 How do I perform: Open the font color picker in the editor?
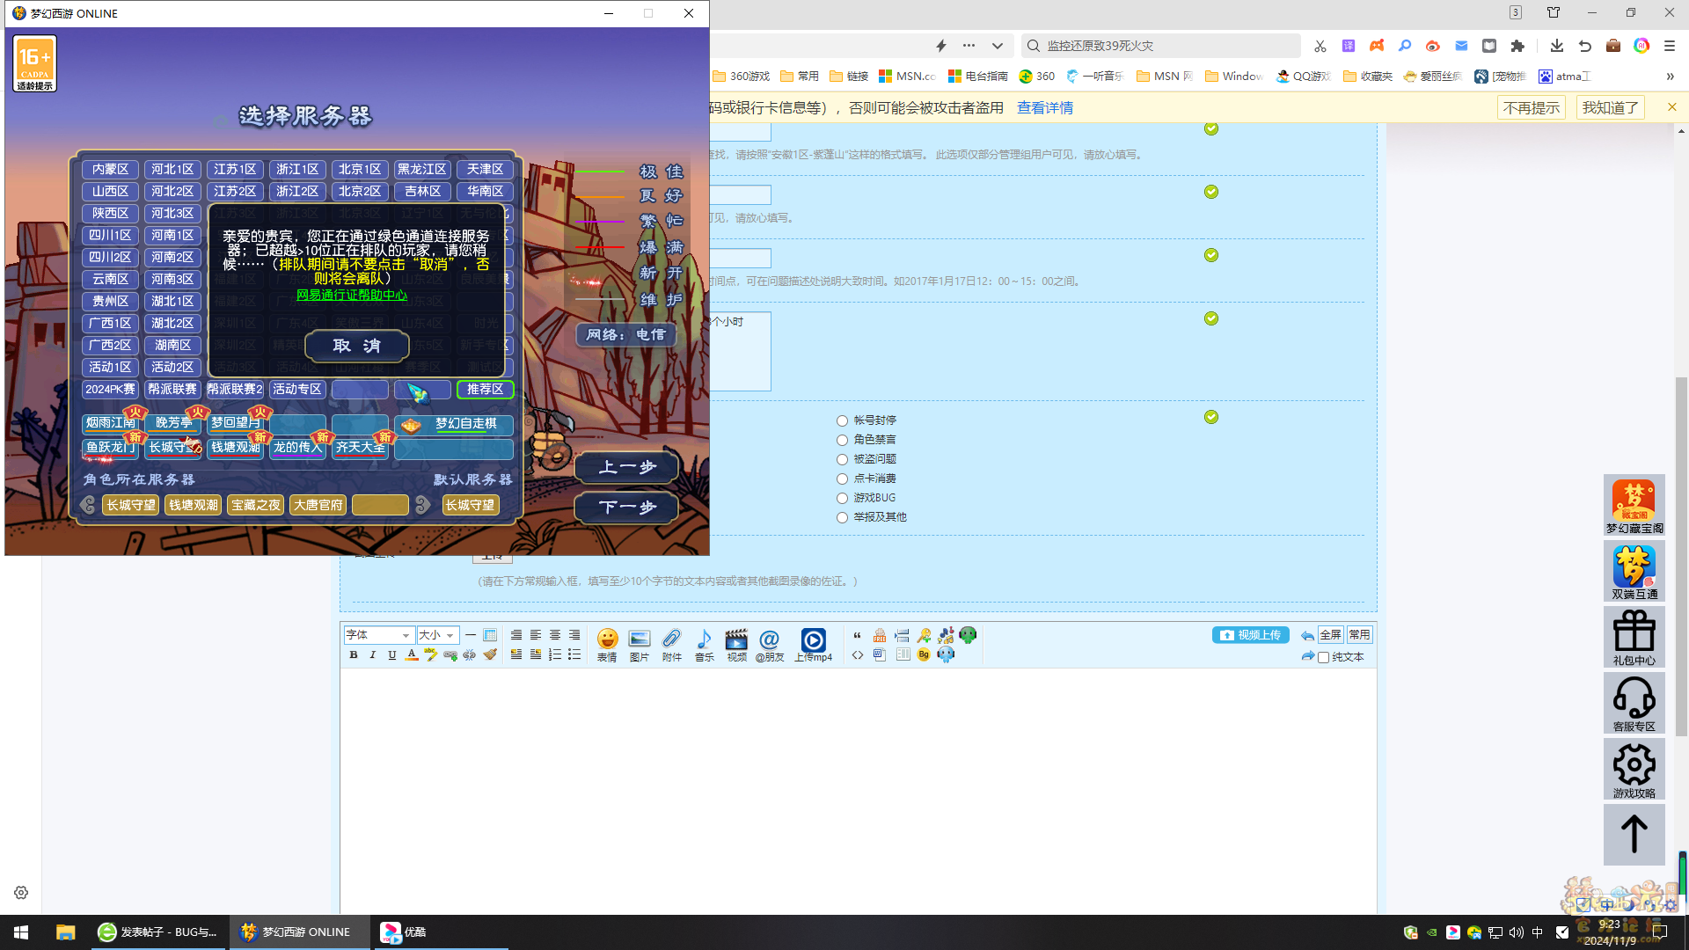point(412,655)
